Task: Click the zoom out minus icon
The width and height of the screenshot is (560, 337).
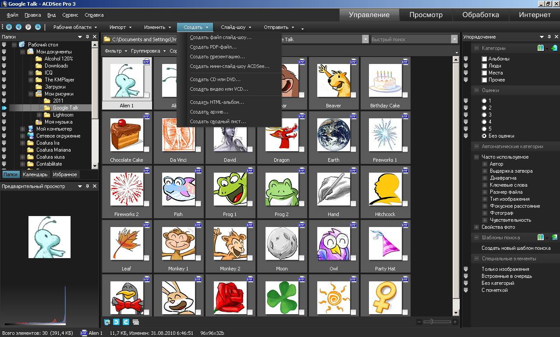Action: (419, 322)
